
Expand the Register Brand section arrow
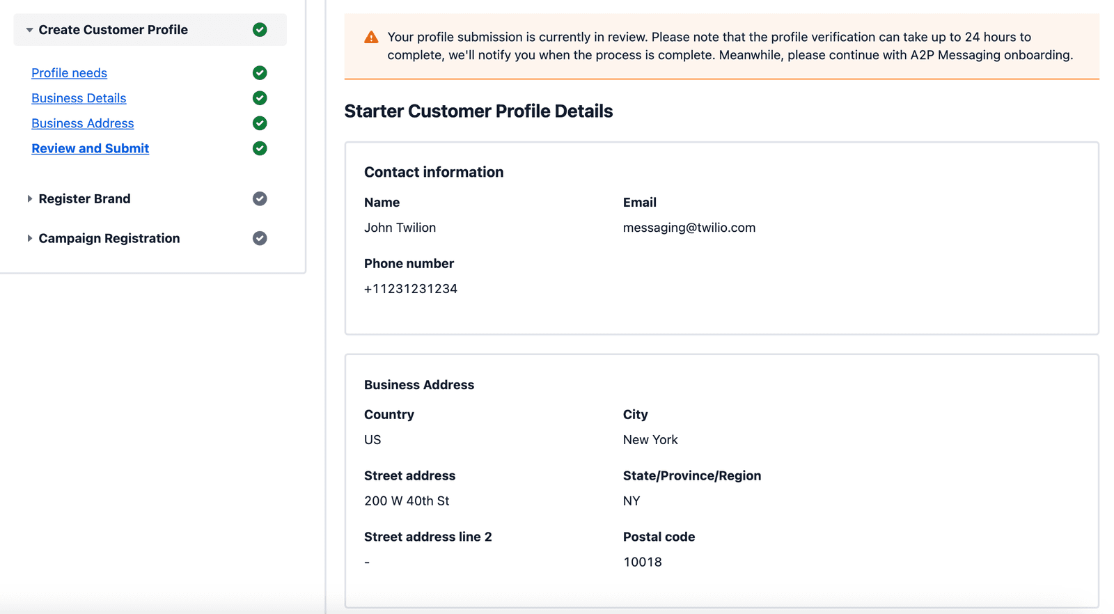point(29,199)
